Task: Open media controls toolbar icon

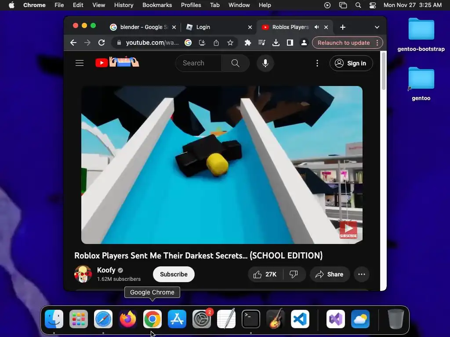Action: coord(262,43)
